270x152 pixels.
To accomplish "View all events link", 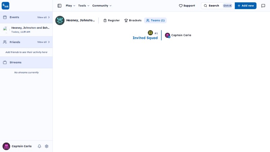I will pos(44,18).
